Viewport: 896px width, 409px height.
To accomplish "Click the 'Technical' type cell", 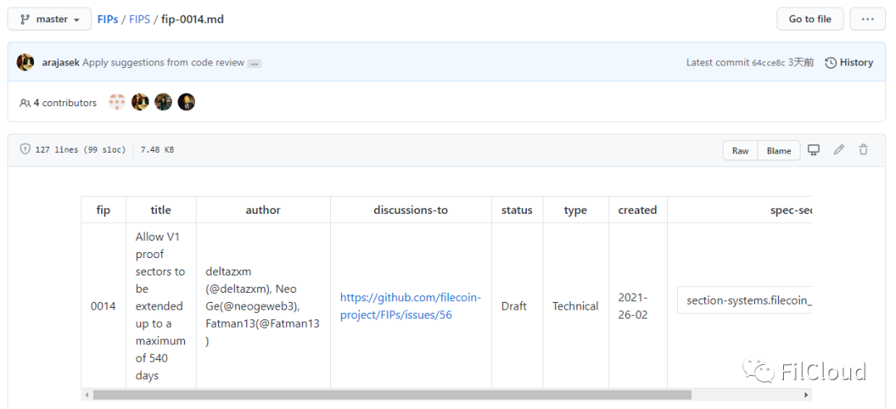I will (x=576, y=306).
